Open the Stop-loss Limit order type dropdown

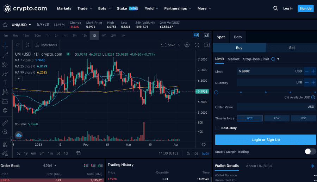(278, 59)
